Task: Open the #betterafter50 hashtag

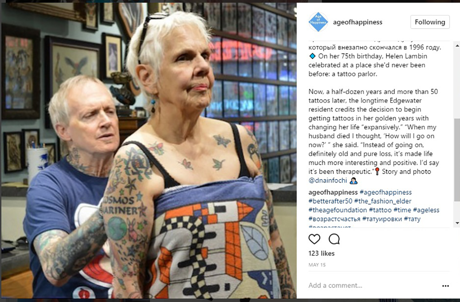Action: click(330, 201)
